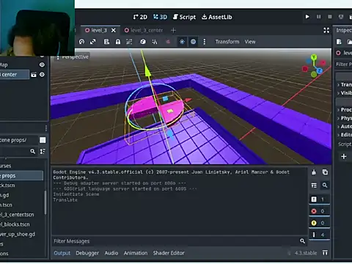This screenshot has width=352, height=264.
Task: Select the script ending 'ver_up_shoe.gd'
Action: pyautogui.click(x=18, y=234)
